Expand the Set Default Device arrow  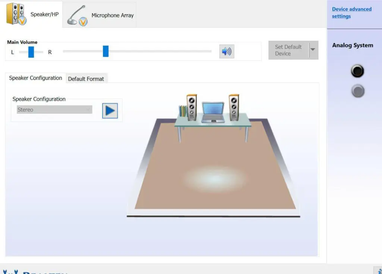[x=313, y=50]
